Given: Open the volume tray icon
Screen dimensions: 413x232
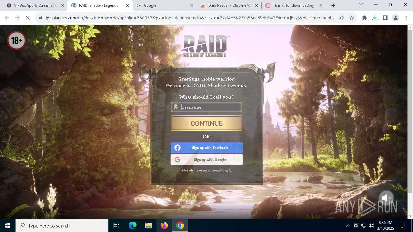Looking at the screenshot, I should pyautogui.click(x=371, y=226).
